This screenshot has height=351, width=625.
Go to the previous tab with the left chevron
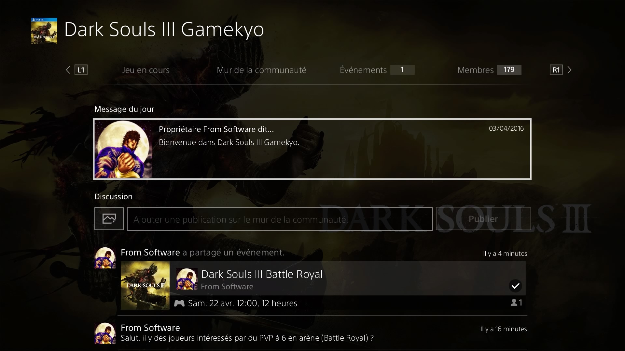(x=68, y=70)
